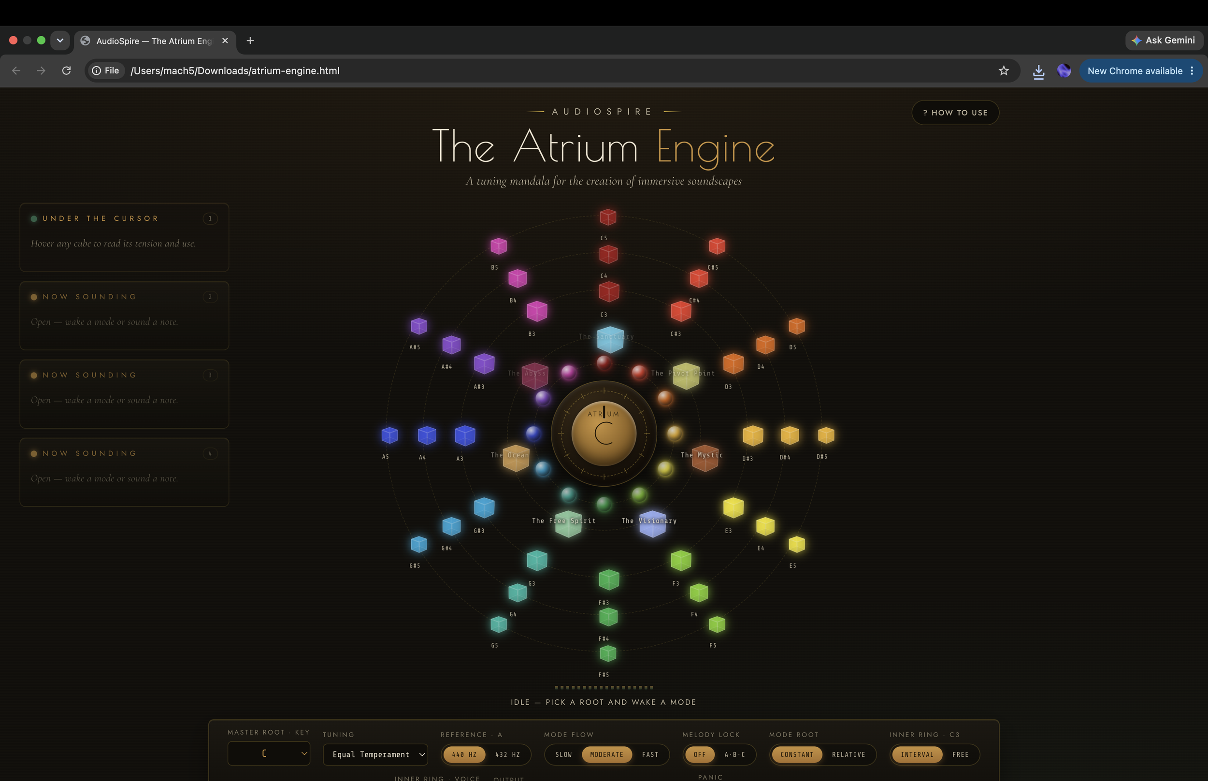Image resolution: width=1208 pixels, height=781 pixels.
Task: Open the Master Root key dropdown
Action: [269, 753]
